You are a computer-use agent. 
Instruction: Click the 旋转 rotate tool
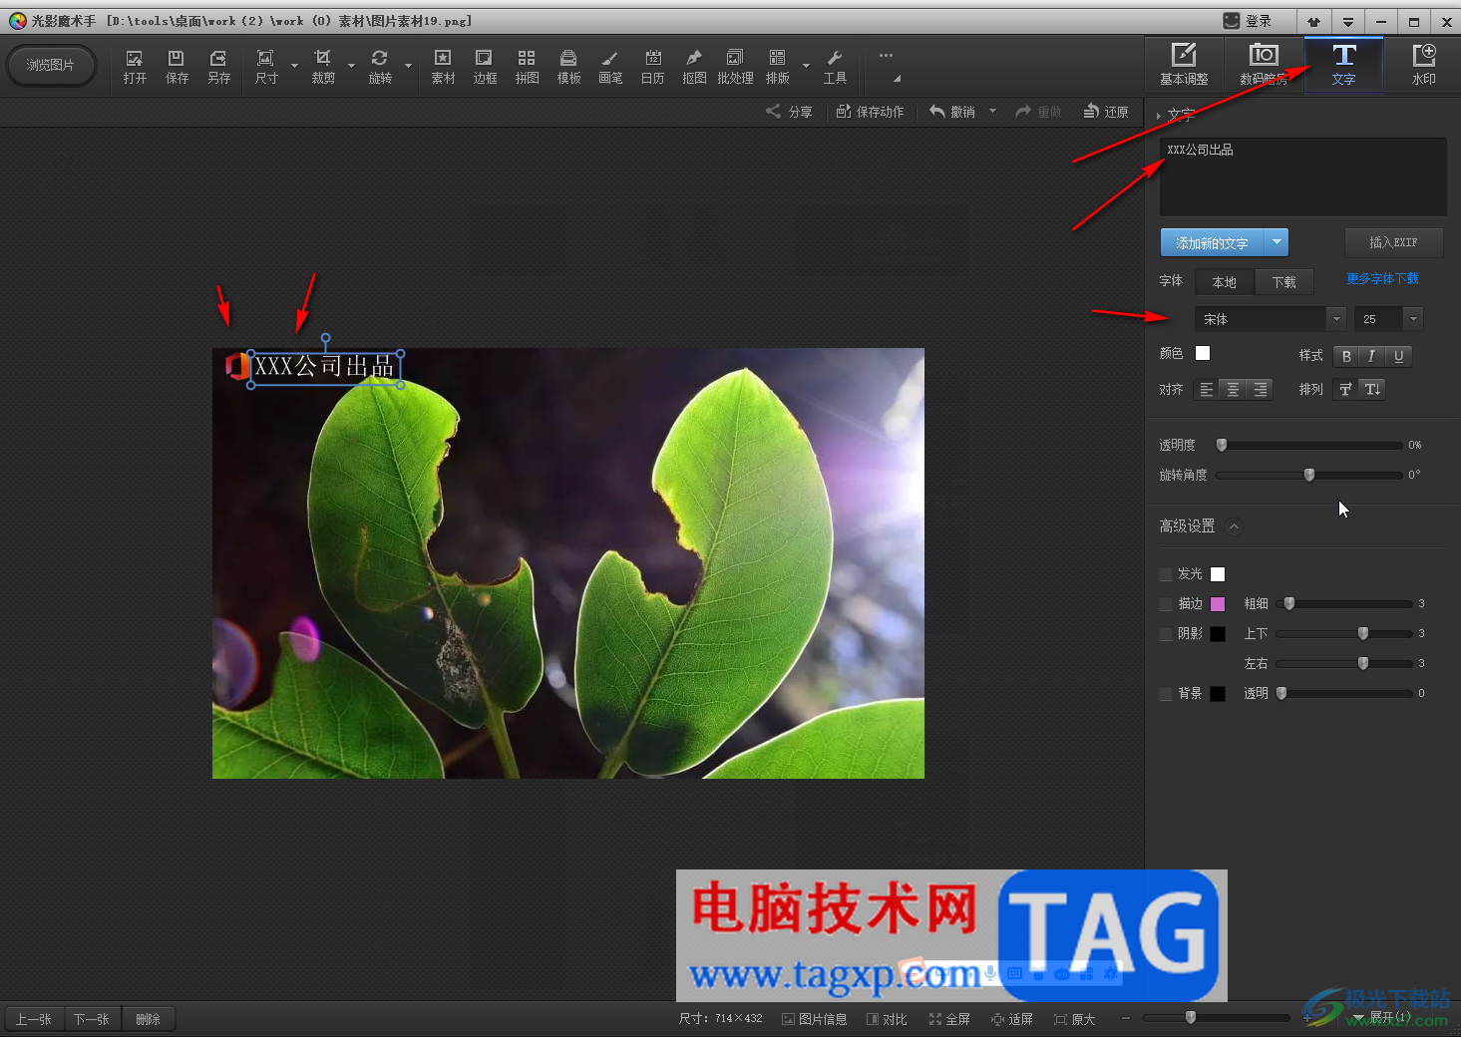coord(380,67)
